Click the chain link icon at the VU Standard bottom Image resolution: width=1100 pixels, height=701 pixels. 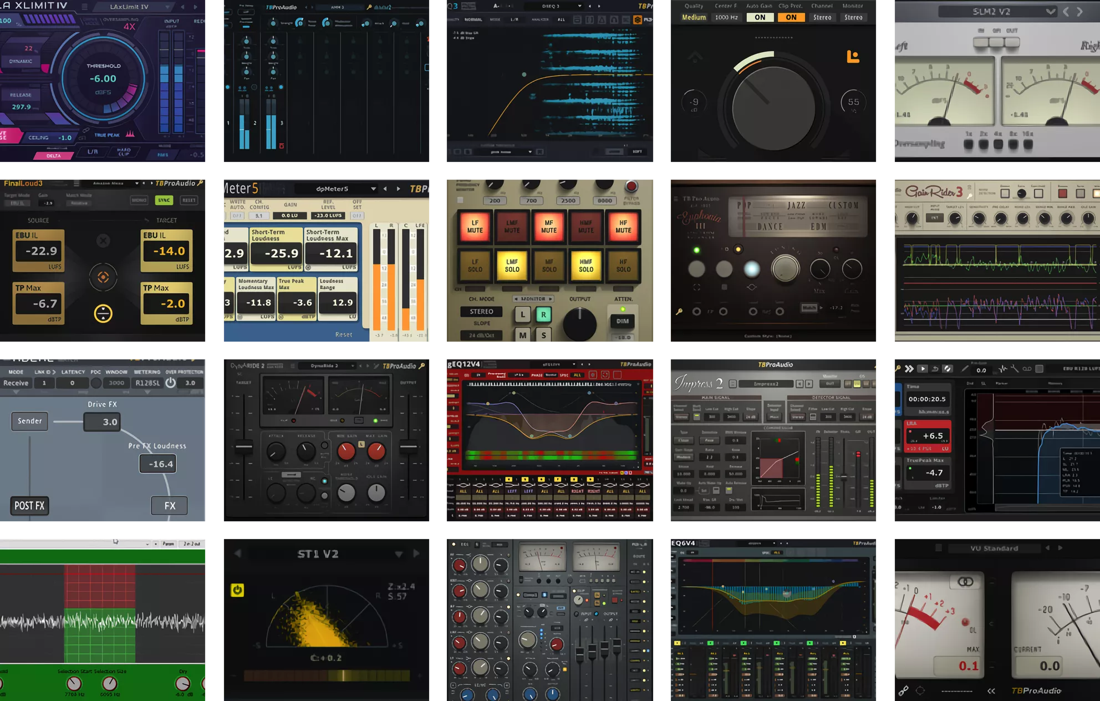pos(903,690)
